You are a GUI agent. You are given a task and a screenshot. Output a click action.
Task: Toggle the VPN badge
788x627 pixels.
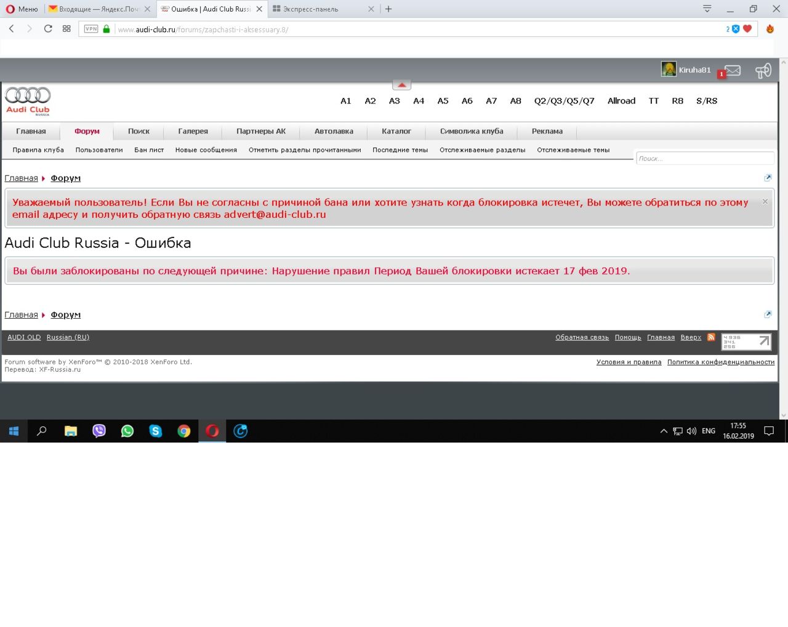tap(91, 29)
